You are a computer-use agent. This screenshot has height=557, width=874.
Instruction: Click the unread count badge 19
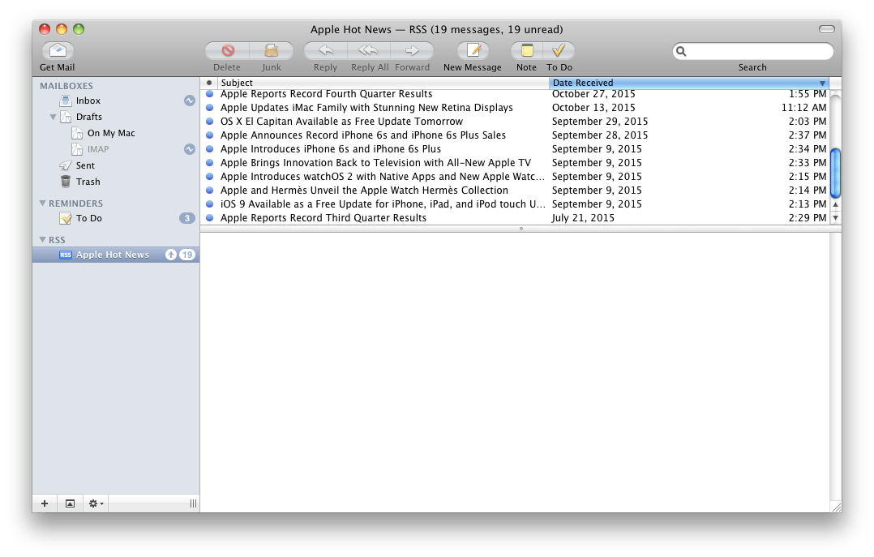pyautogui.click(x=187, y=255)
